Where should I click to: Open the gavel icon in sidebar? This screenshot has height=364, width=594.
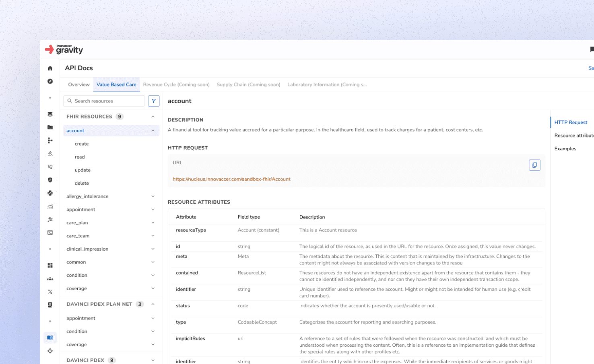point(50,153)
